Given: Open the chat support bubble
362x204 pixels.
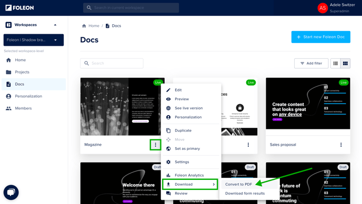Looking at the screenshot, I should (11, 192).
